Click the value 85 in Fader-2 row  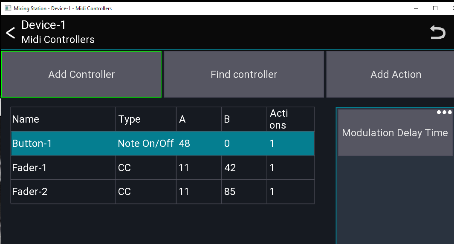(230, 192)
